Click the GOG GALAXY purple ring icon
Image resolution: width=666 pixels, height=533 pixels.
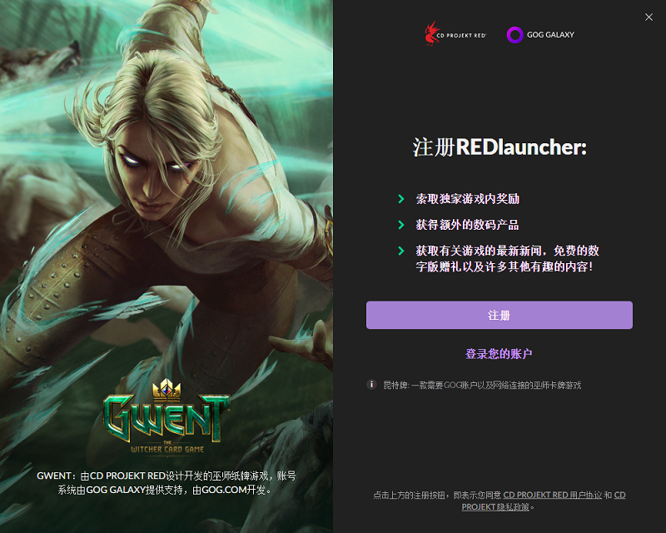(x=514, y=35)
